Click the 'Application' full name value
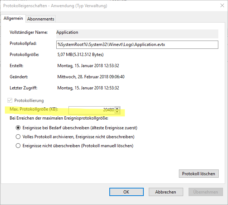 click(67, 32)
